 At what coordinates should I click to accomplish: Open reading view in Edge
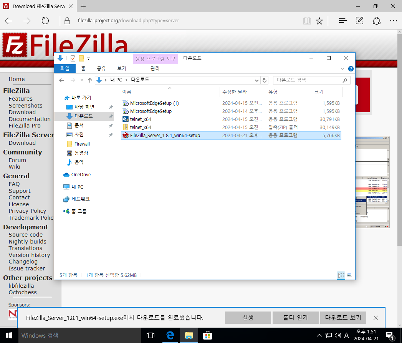[x=307, y=21]
